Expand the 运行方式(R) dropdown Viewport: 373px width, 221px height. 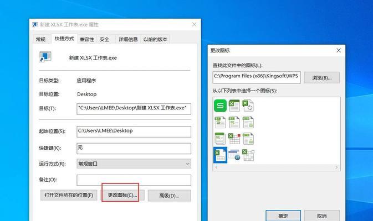click(x=134, y=164)
